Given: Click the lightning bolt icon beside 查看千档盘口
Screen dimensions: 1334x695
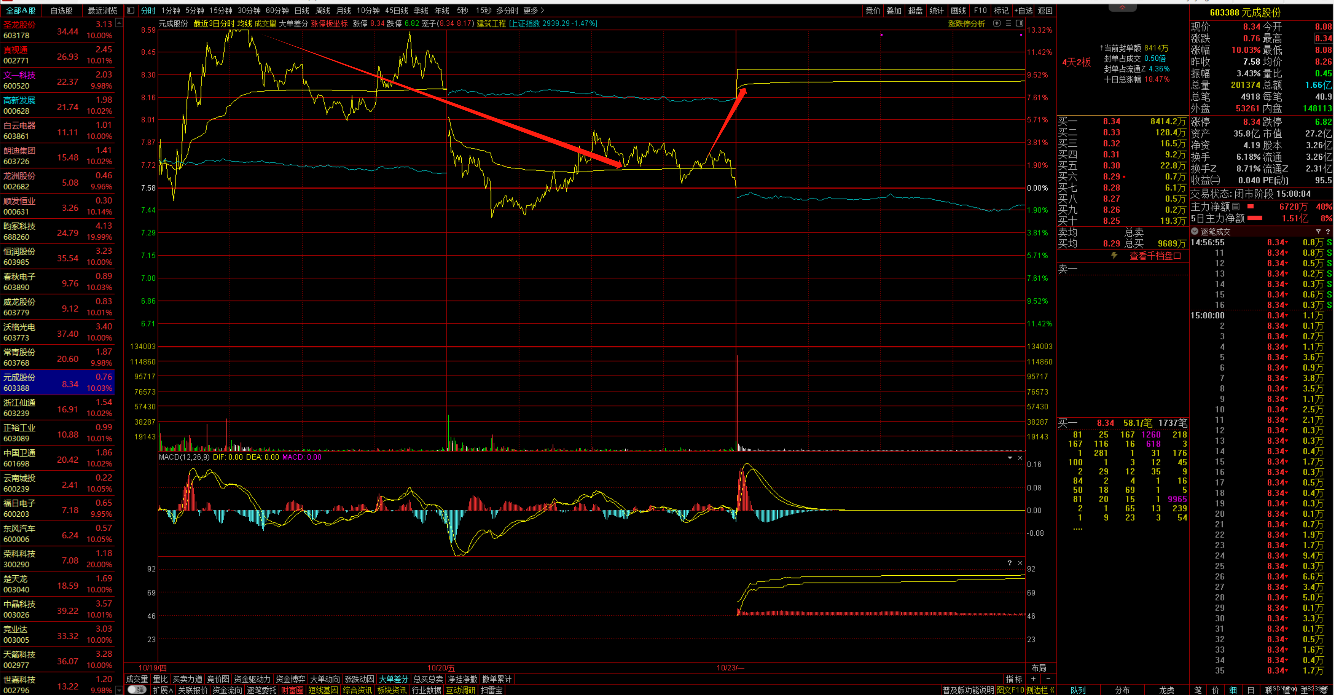Looking at the screenshot, I should coord(1114,255).
